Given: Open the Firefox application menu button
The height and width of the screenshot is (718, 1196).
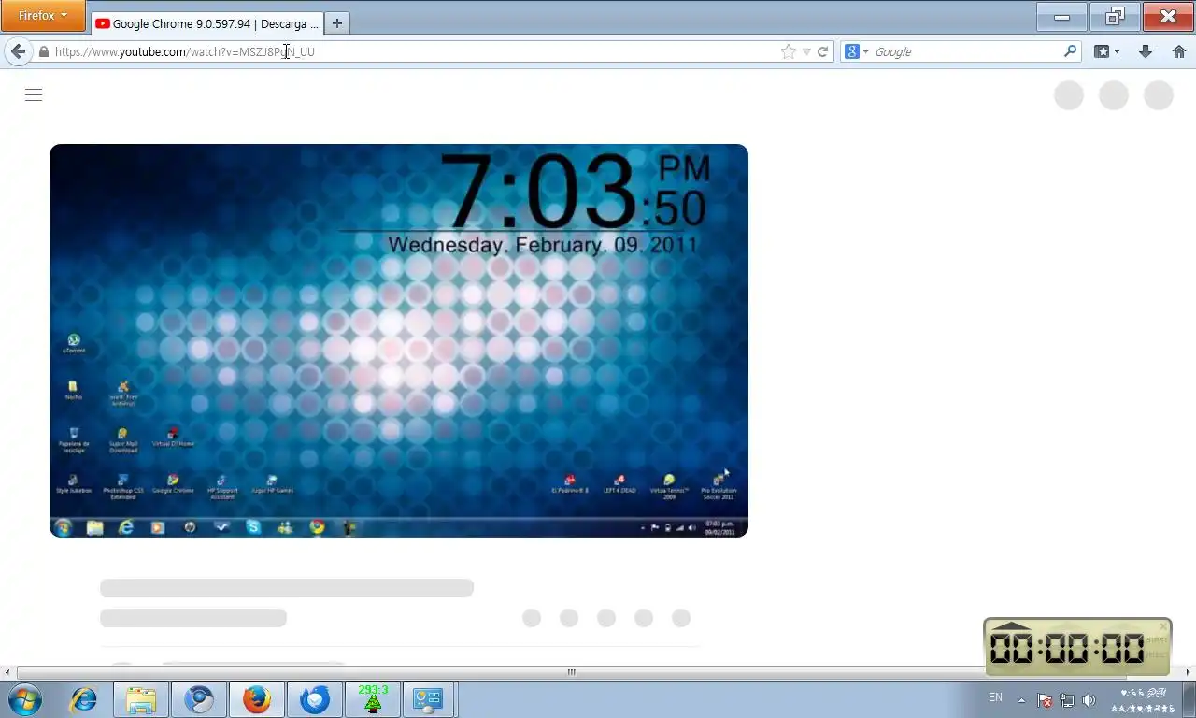Looking at the screenshot, I should point(43,15).
